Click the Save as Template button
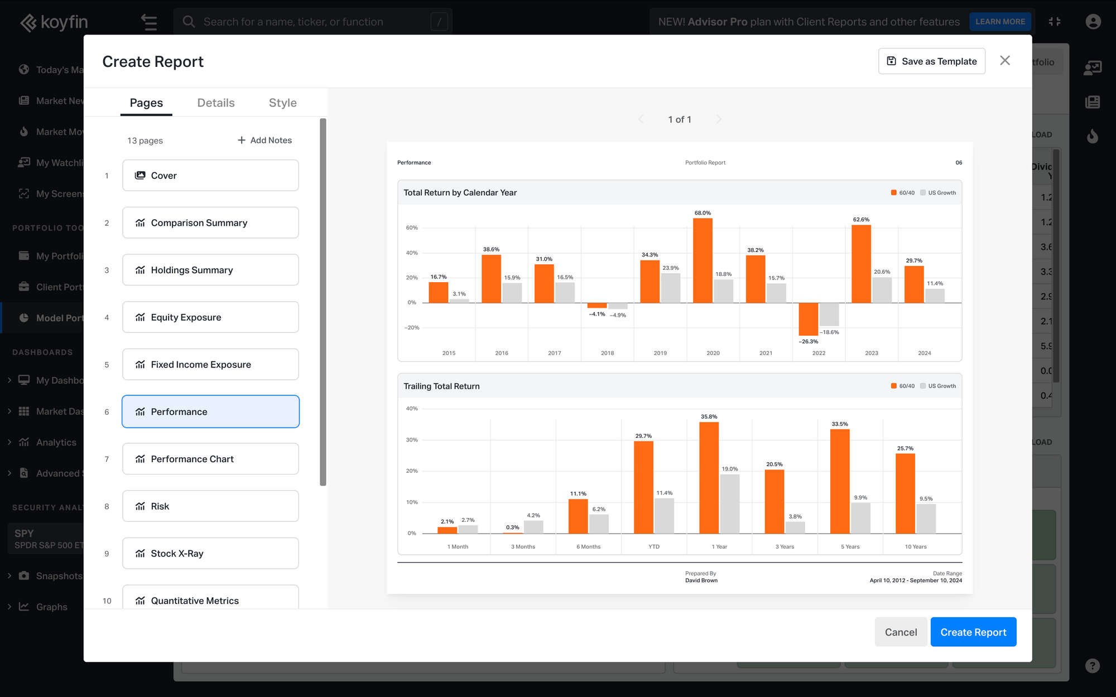The height and width of the screenshot is (697, 1116). pos(931,60)
